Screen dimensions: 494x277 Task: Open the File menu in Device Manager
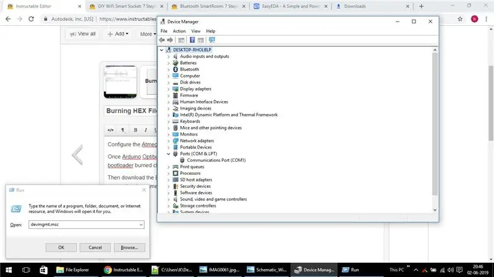click(x=164, y=31)
